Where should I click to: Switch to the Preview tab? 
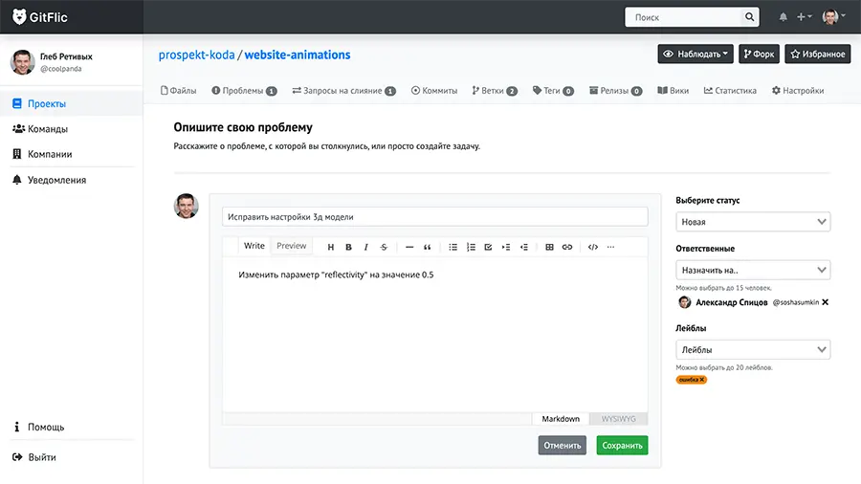[x=291, y=246]
